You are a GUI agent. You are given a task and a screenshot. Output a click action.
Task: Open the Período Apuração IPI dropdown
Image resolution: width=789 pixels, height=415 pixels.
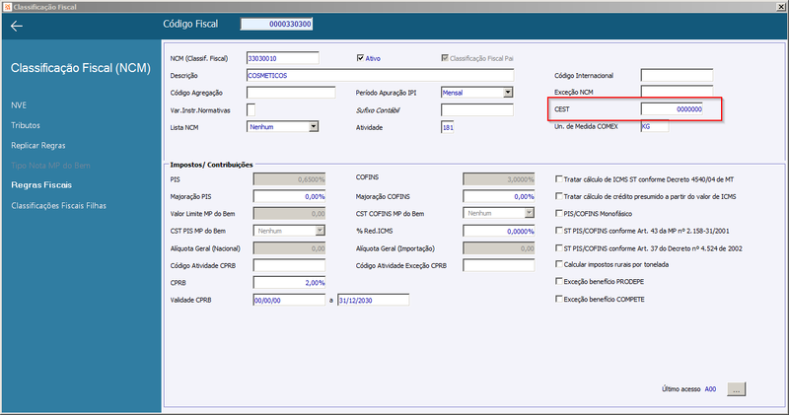[508, 93]
